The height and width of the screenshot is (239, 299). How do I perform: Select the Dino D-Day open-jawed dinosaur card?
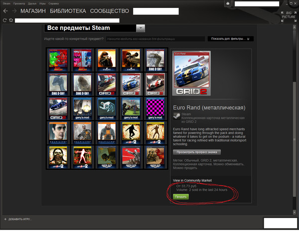(155, 60)
